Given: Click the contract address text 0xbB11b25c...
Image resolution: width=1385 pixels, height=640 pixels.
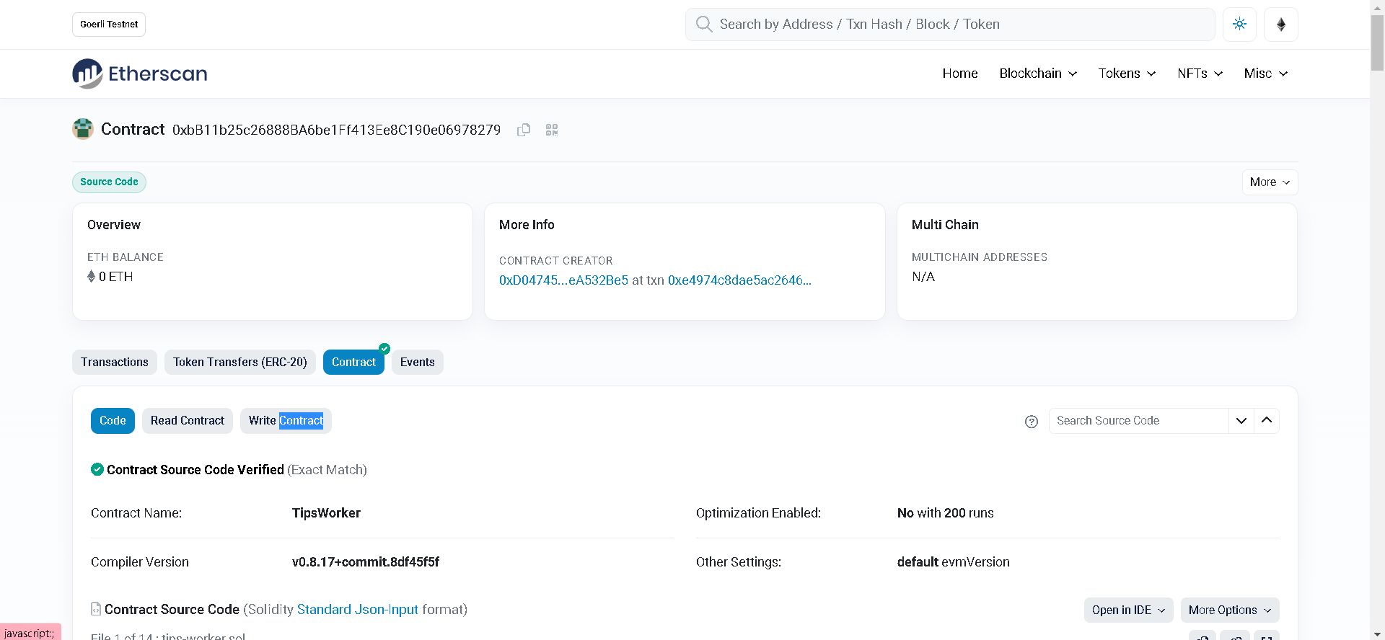Looking at the screenshot, I should 336,130.
